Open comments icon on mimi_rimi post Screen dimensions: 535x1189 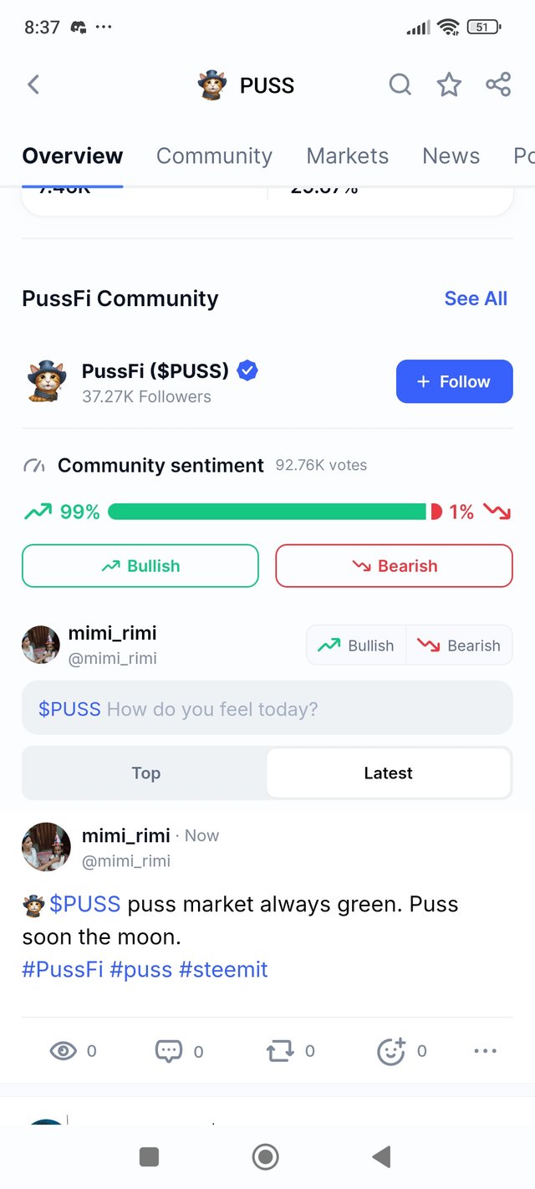(169, 1051)
